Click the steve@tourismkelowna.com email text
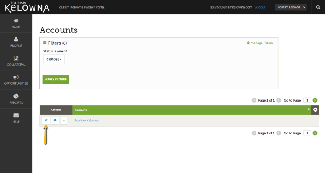 coord(231,7)
